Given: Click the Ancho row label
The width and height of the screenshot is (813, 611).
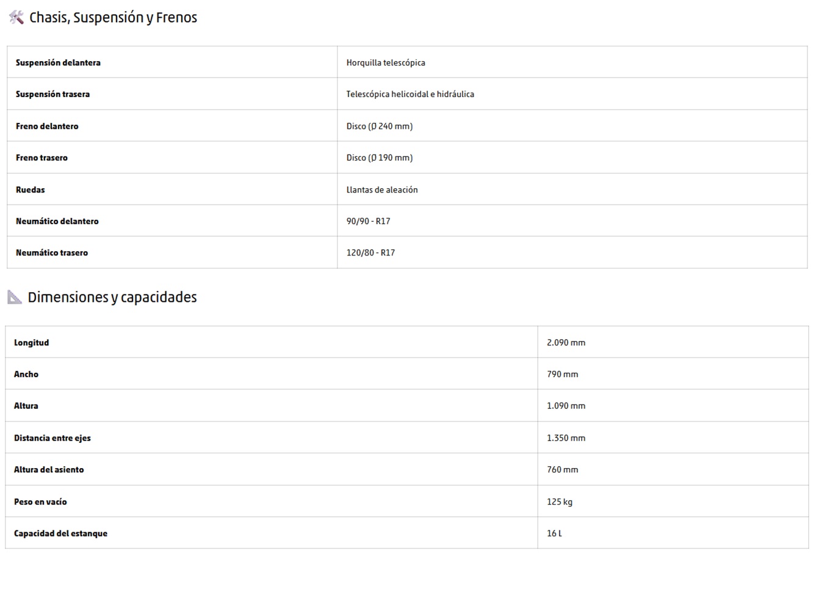Looking at the screenshot, I should coord(26,374).
